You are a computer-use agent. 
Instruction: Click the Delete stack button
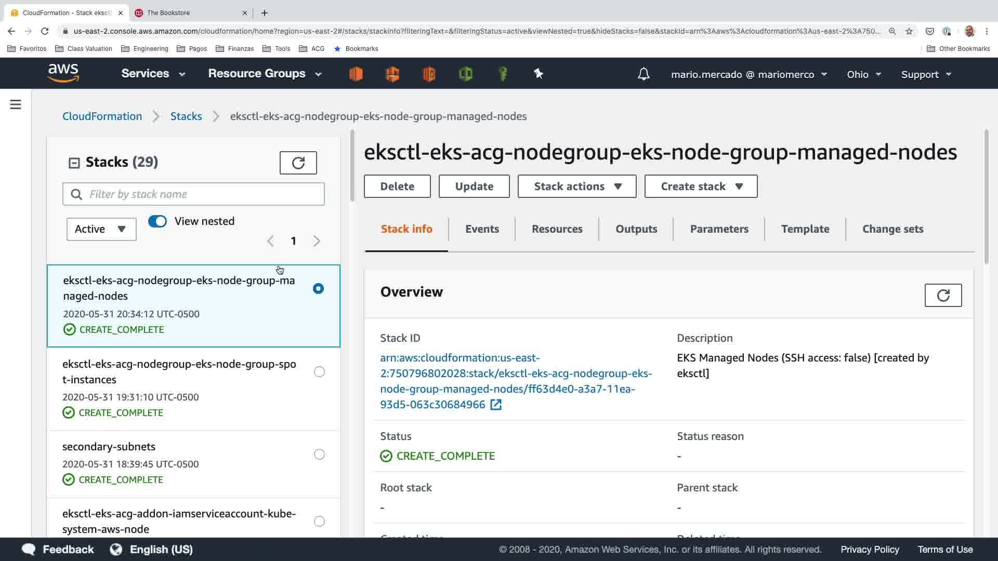pyautogui.click(x=397, y=186)
